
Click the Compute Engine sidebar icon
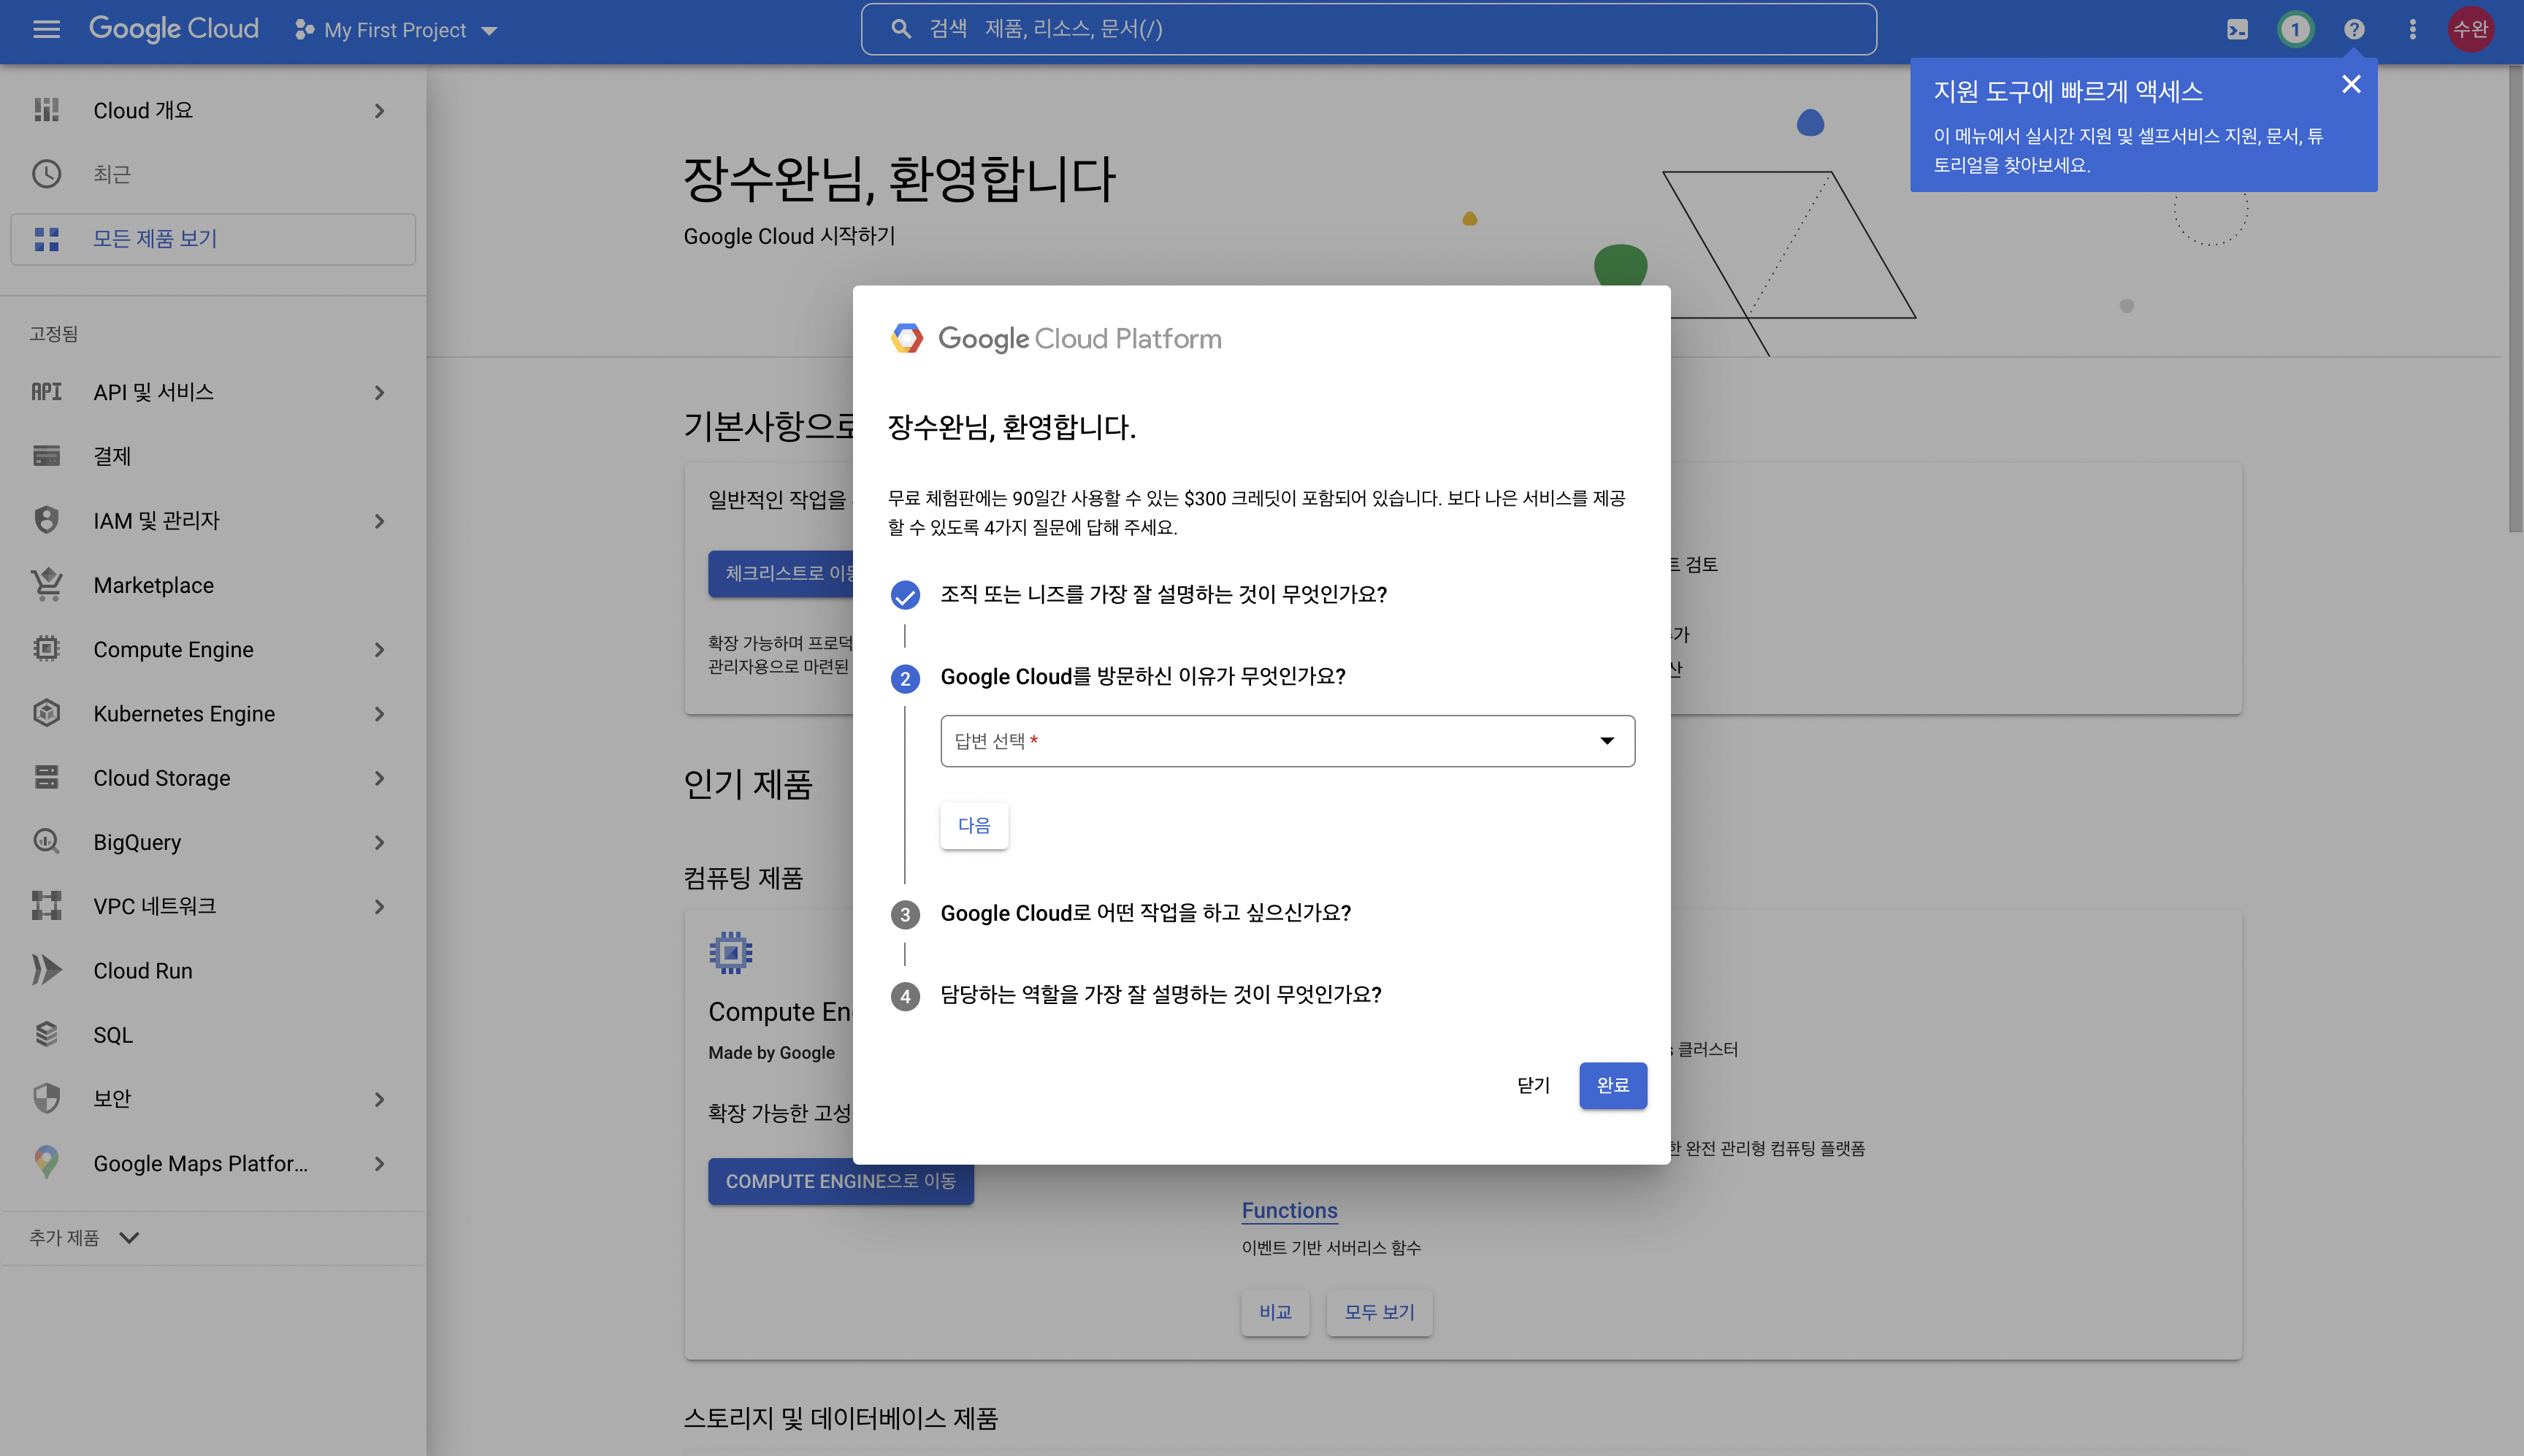46,649
